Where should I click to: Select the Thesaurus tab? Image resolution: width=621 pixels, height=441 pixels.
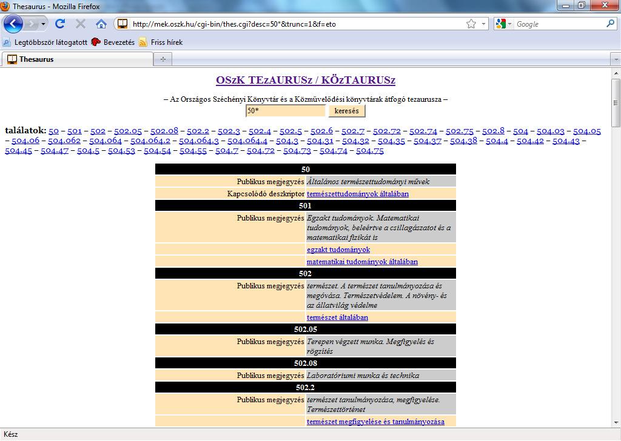78,59
